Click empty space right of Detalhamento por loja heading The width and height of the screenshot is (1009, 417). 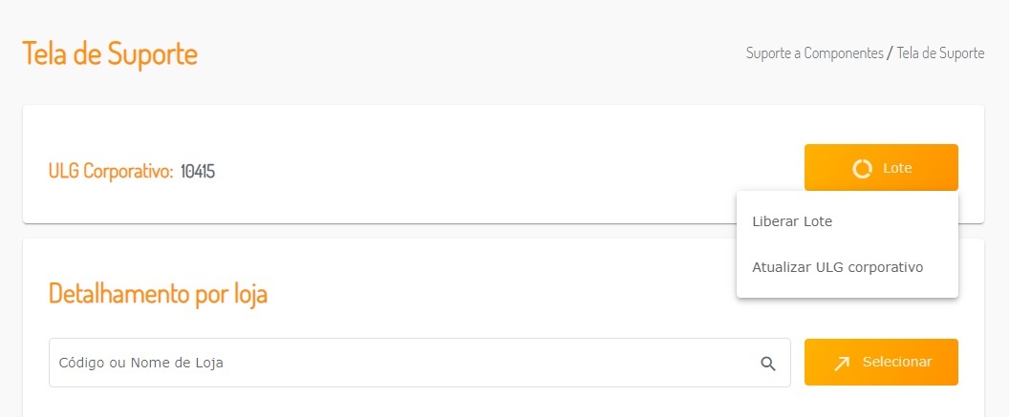point(497,294)
